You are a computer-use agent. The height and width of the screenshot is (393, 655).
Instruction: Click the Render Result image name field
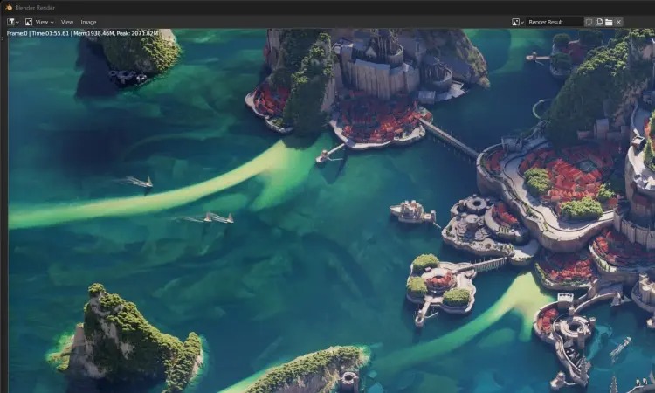pyautogui.click(x=555, y=22)
